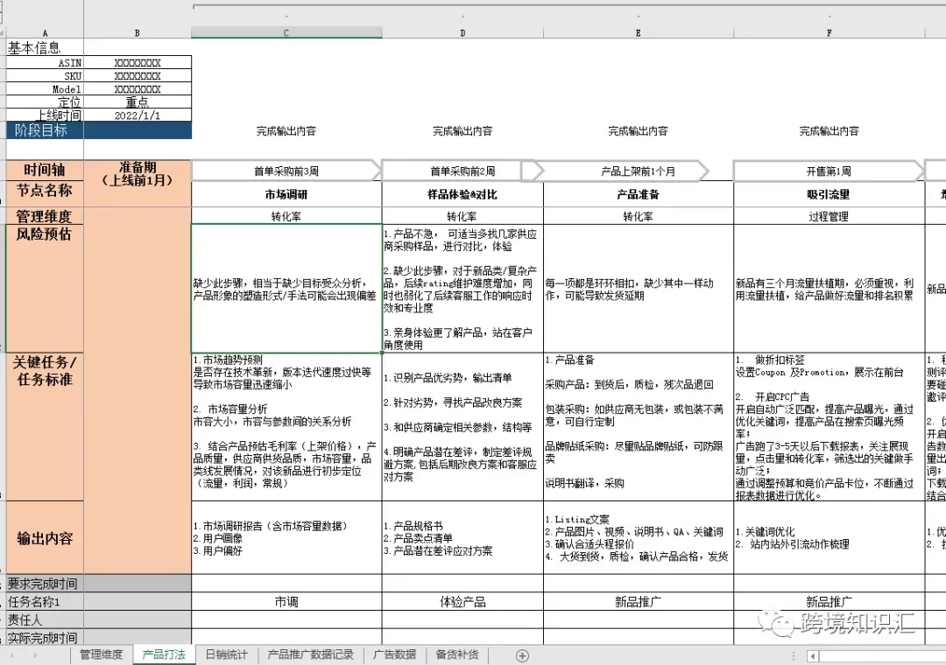Open the 管理维度 sheet tab
Image resolution: width=946 pixels, height=665 pixels.
point(101,654)
